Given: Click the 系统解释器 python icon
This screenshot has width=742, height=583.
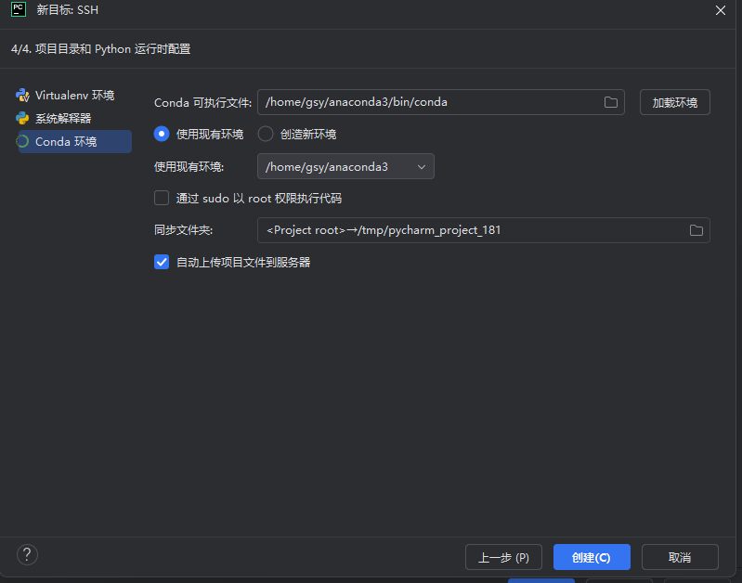Looking at the screenshot, I should pos(22,118).
